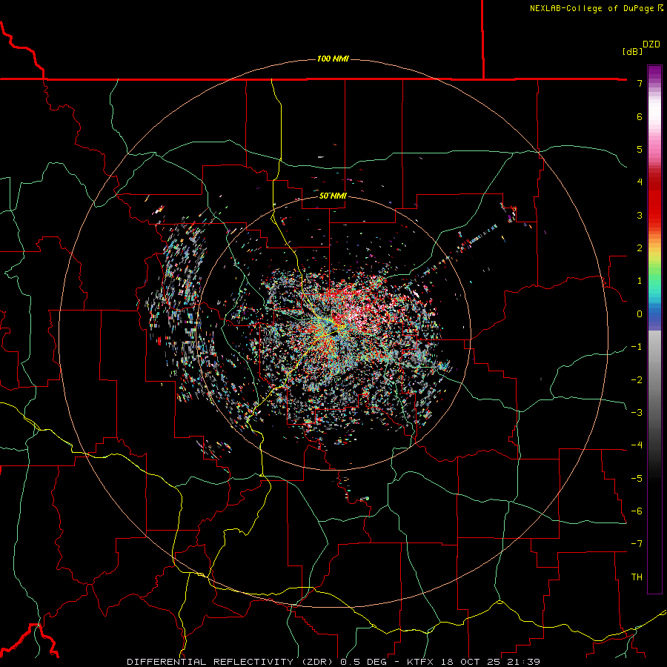
Task: Click the -4 value on color scale
Action: [637, 445]
